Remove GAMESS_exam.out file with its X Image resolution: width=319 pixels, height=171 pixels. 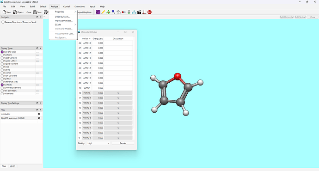tap(39, 118)
